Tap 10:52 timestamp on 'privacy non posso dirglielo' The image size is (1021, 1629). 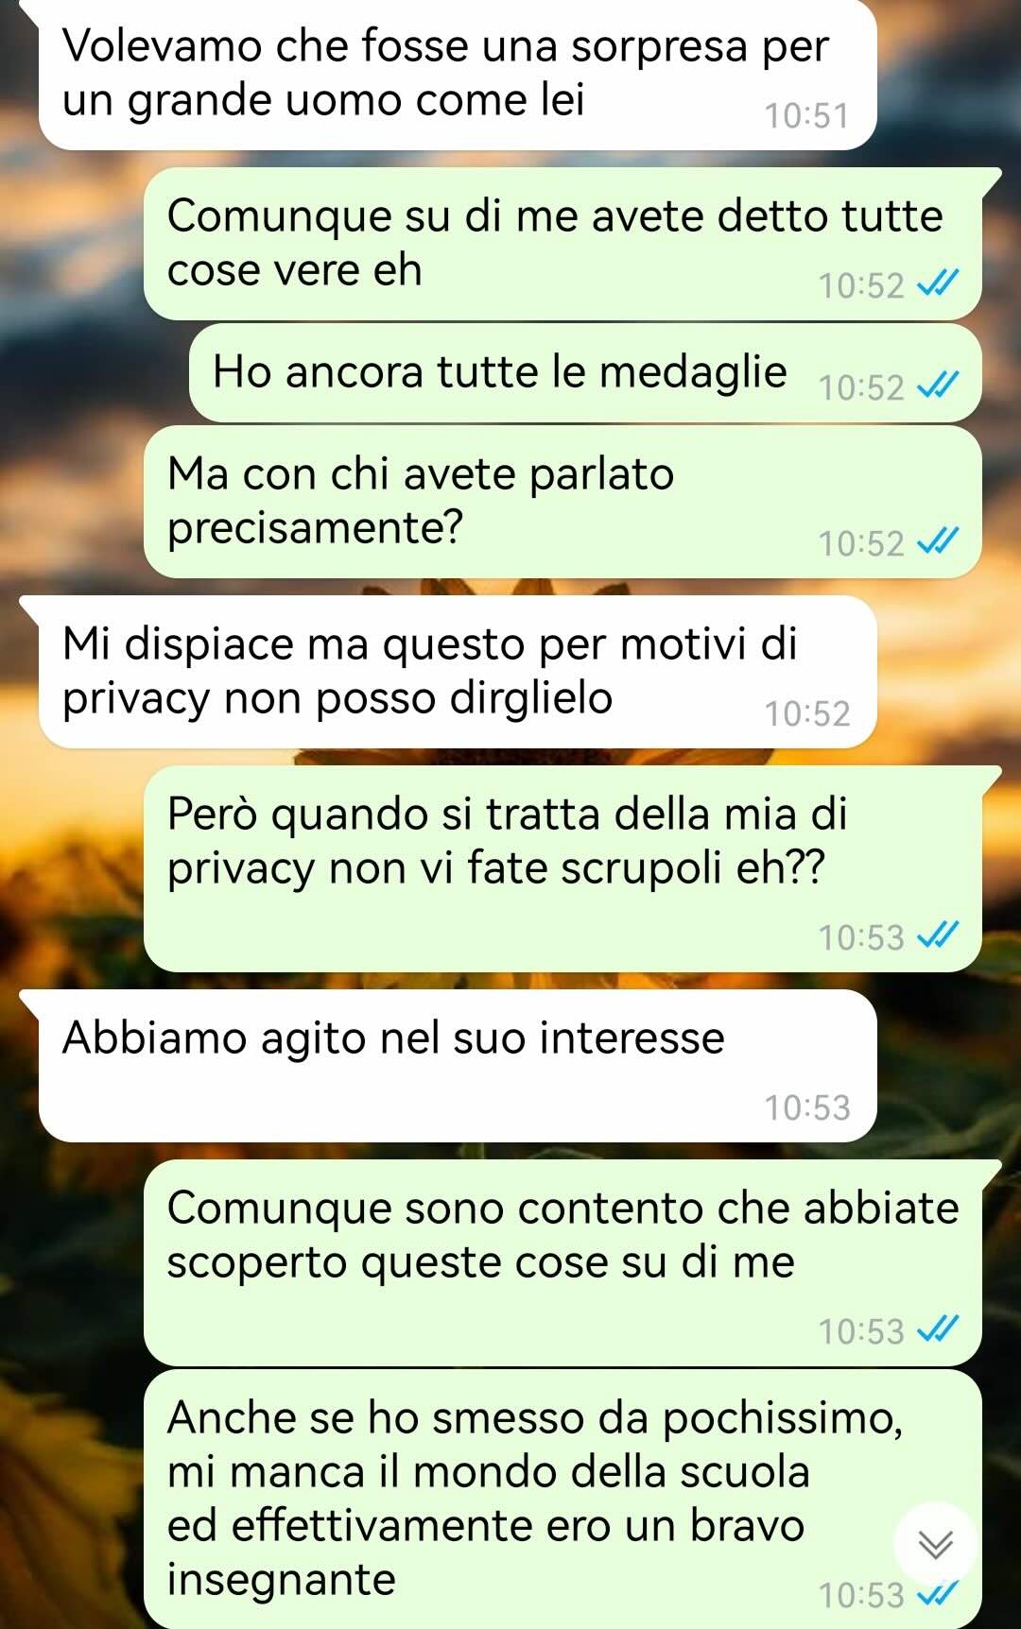(x=807, y=714)
